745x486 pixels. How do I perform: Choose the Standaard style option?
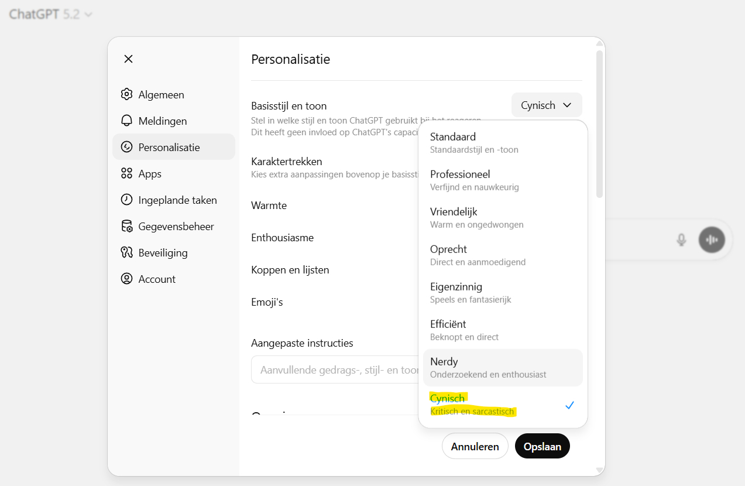(502, 142)
